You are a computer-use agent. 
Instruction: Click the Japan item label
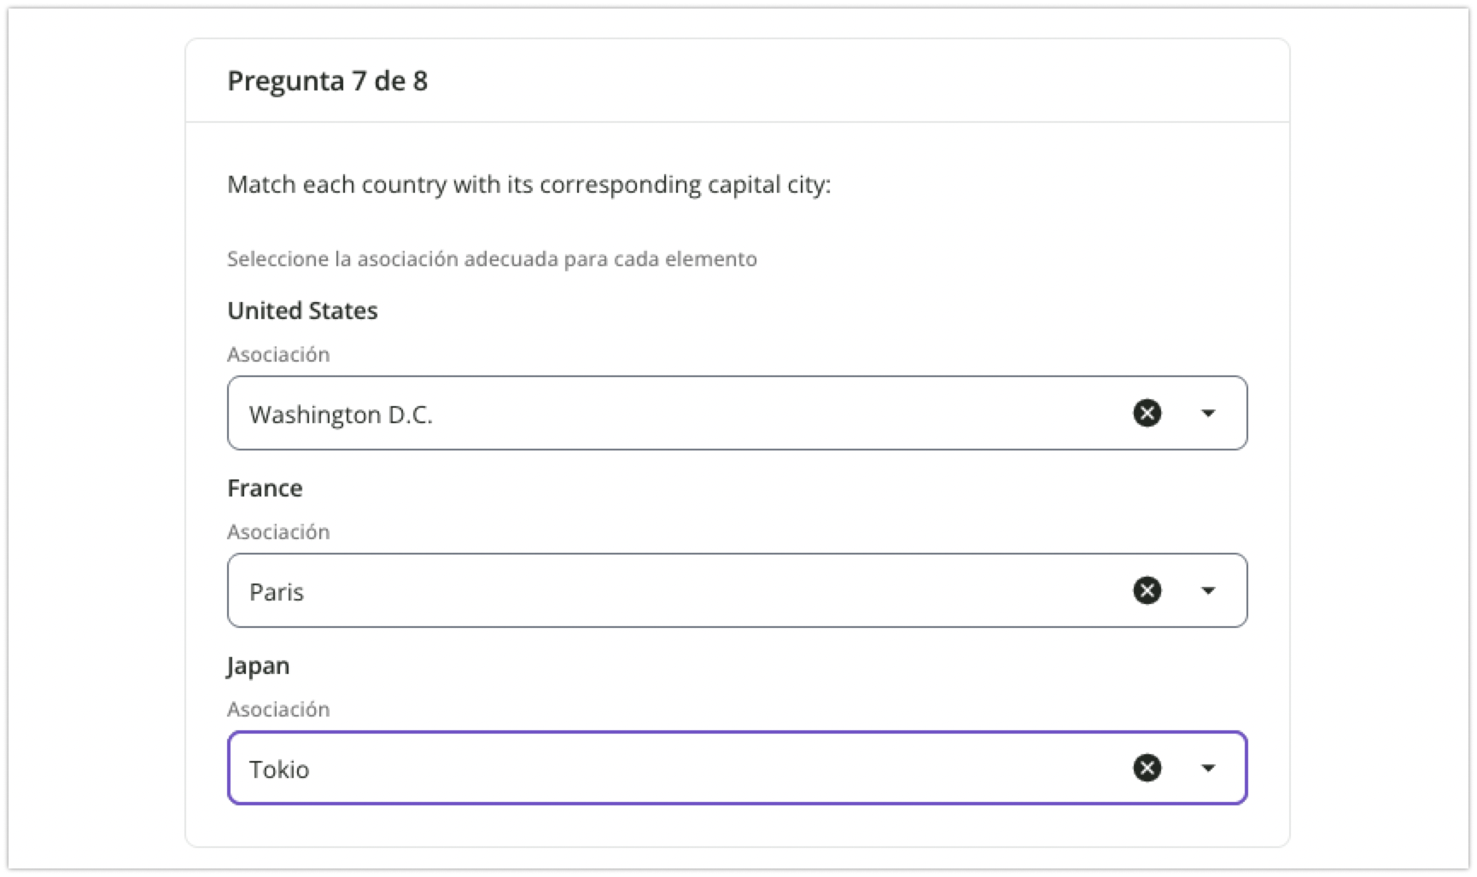pos(258,665)
